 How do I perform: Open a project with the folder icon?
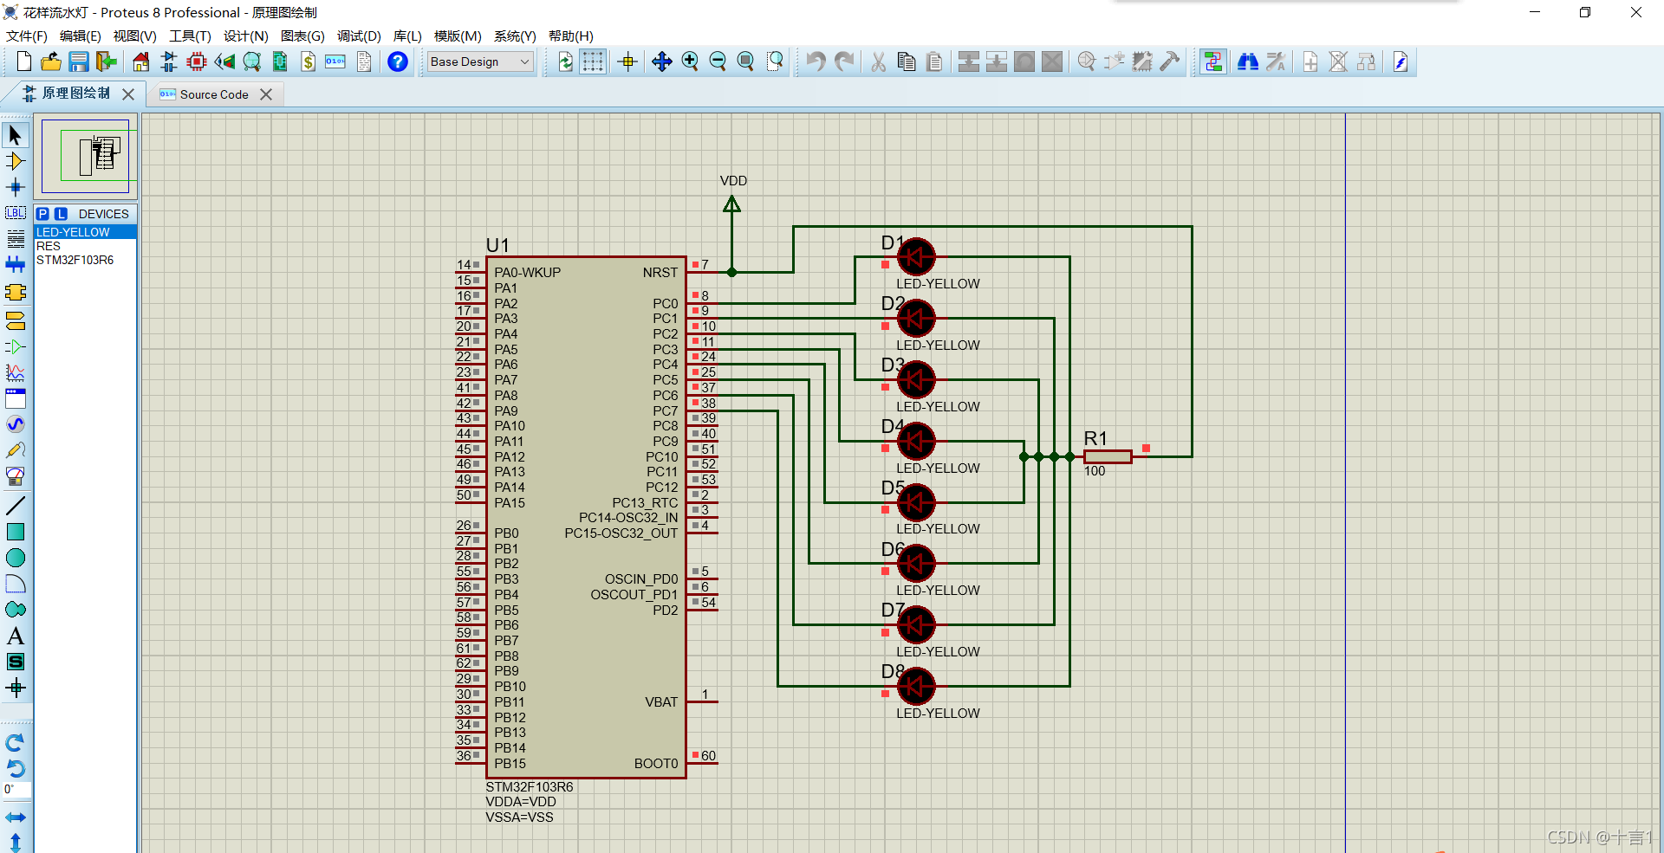point(51,61)
